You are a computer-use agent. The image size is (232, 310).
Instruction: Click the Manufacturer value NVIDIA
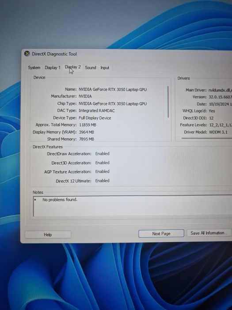point(85,96)
